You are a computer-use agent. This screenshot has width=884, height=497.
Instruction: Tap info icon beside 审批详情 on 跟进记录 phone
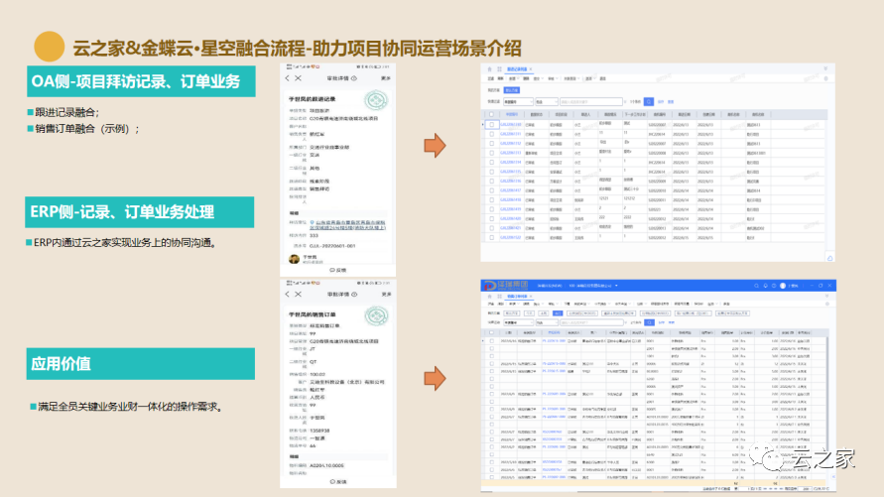pos(354,78)
